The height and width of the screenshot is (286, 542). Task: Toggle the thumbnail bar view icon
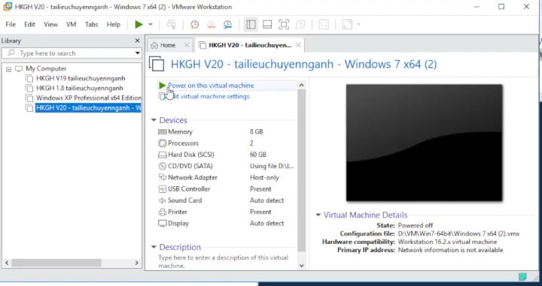(x=267, y=25)
